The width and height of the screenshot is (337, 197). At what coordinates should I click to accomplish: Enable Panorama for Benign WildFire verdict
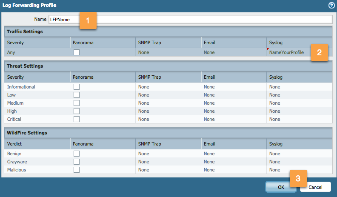click(x=77, y=154)
